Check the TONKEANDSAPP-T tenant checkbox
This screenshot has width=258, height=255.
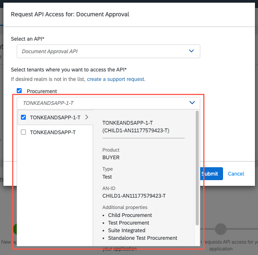(23, 132)
